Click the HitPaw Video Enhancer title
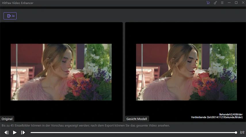This screenshot has height=137, width=246. point(18,3)
